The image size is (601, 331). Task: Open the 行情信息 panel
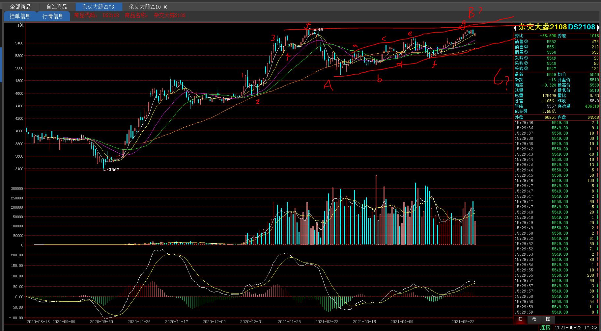(53, 16)
